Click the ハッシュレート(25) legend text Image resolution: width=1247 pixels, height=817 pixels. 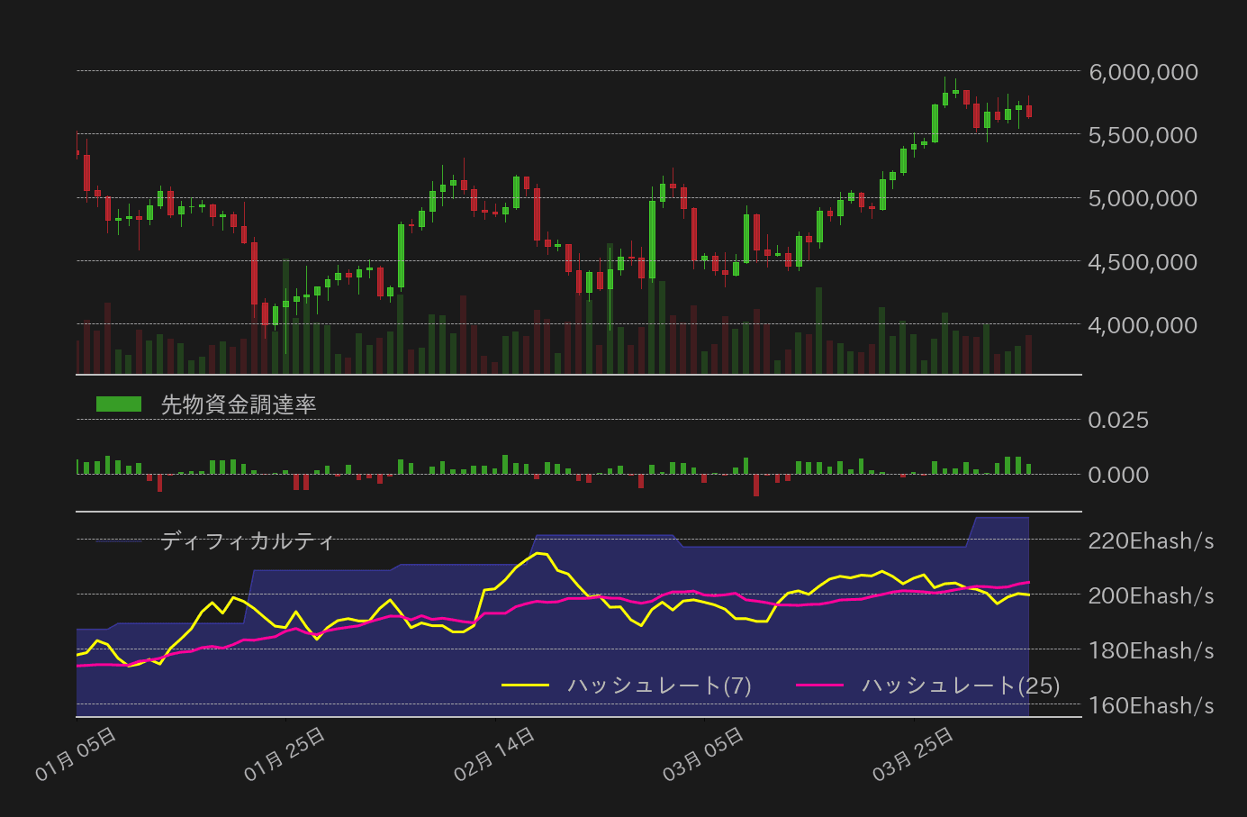coord(961,685)
